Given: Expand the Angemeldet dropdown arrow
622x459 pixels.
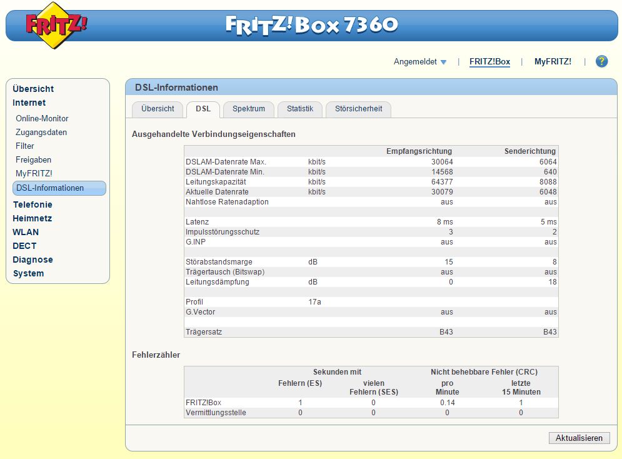Looking at the screenshot, I should pos(443,62).
